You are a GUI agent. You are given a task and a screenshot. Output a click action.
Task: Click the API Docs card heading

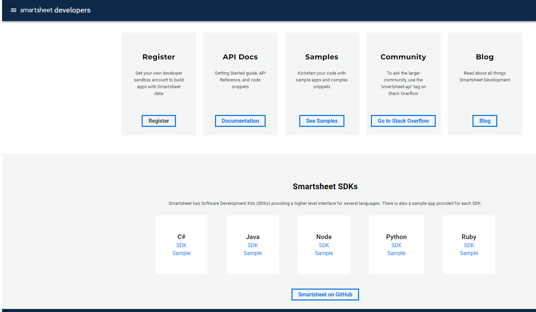click(x=240, y=57)
